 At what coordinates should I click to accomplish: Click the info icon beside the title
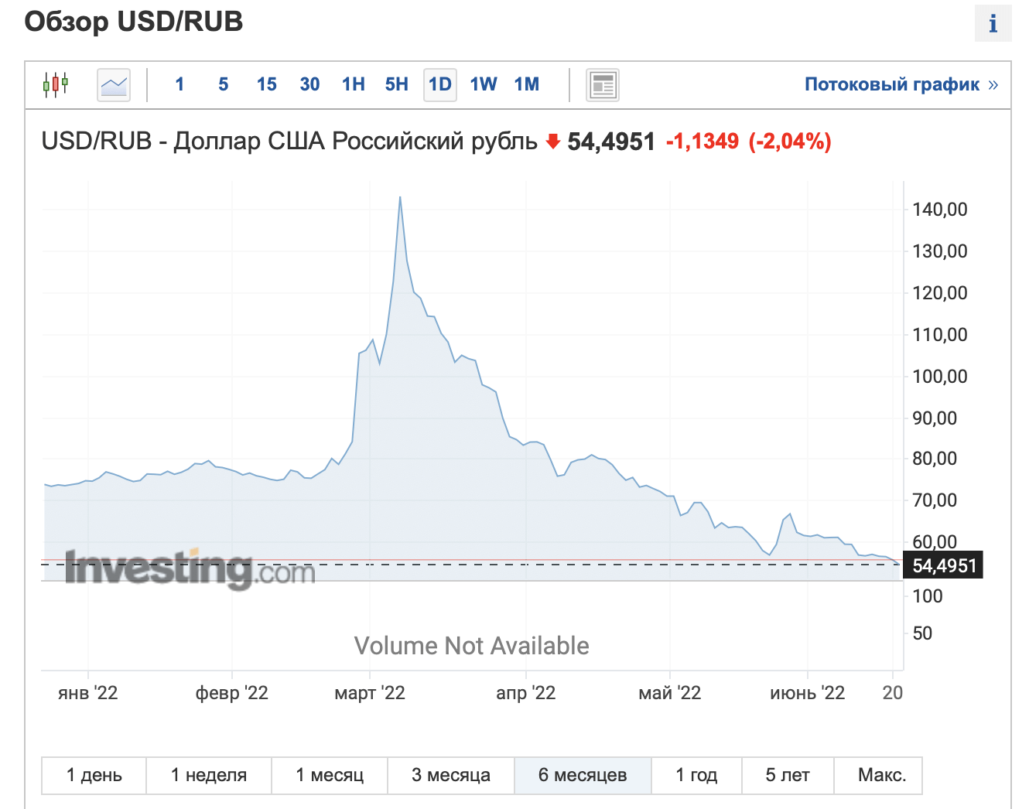993,24
